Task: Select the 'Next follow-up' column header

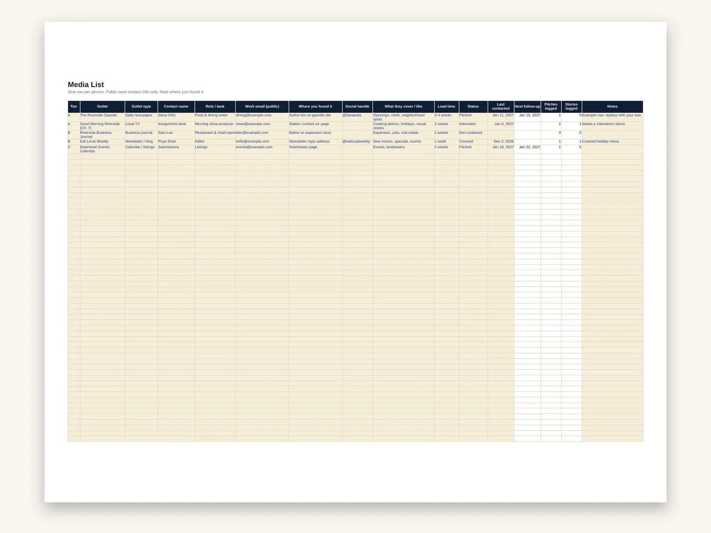Action: pos(528,107)
